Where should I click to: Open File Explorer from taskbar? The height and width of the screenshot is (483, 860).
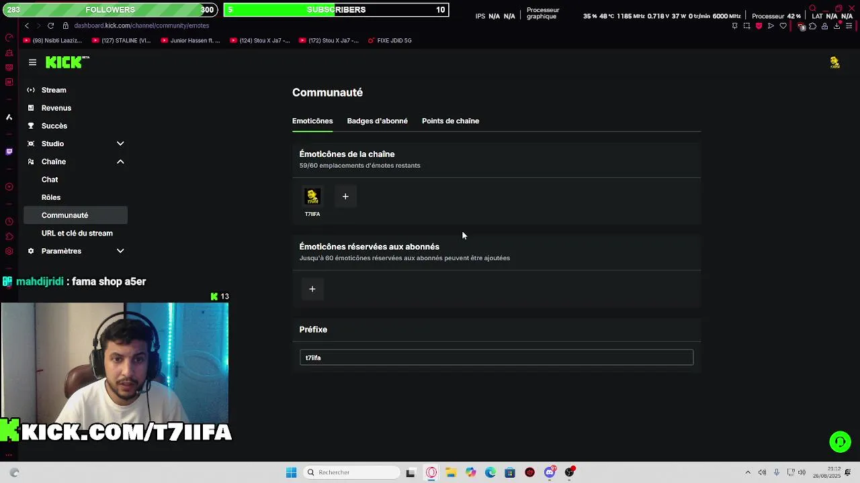(451, 472)
